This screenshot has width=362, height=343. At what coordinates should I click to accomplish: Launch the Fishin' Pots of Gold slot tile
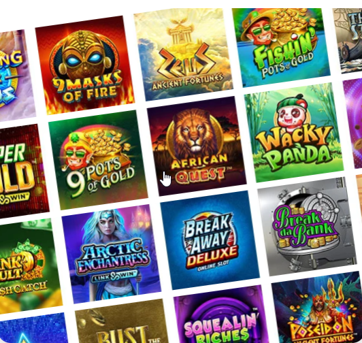pyautogui.click(x=281, y=48)
